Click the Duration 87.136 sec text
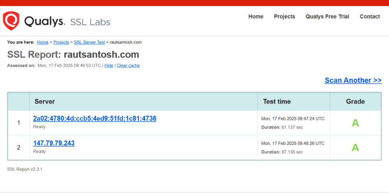This screenshot has width=389, height=194. tap(282, 152)
